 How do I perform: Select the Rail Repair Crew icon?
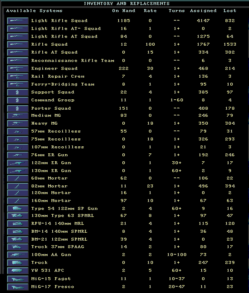pyautogui.click(x=18, y=76)
